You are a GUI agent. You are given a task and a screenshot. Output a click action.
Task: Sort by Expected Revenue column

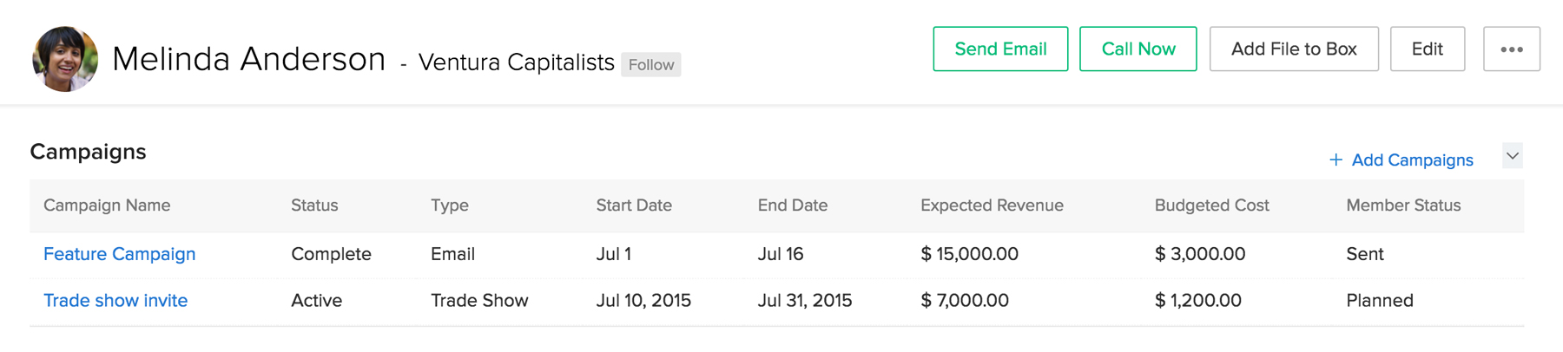pos(992,205)
